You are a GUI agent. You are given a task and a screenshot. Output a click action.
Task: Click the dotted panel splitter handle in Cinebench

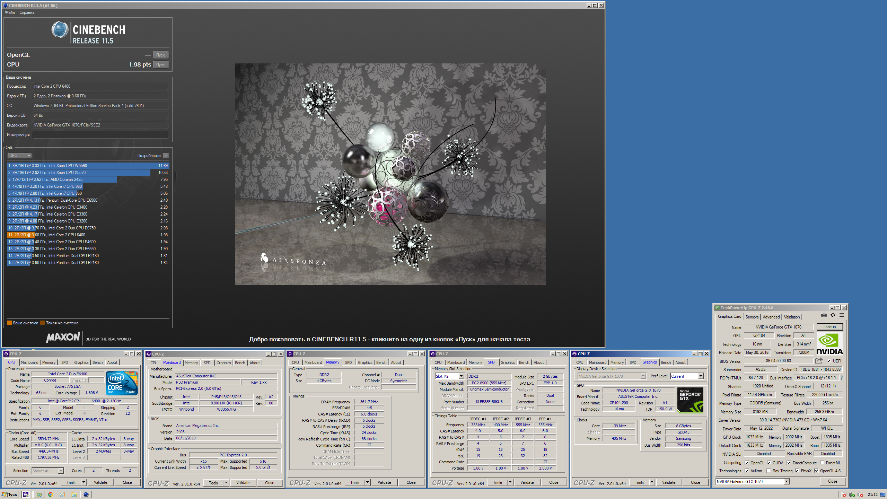pos(175,181)
